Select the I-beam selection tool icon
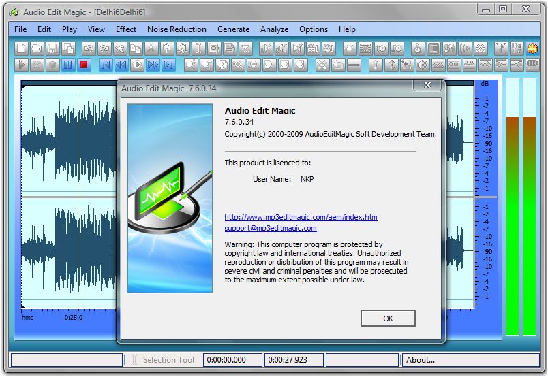Image resolution: width=548 pixels, height=377 pixels. (198, 48)
